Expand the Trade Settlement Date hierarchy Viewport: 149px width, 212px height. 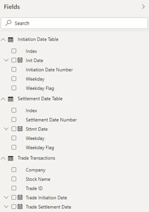(x=6, y=207)
